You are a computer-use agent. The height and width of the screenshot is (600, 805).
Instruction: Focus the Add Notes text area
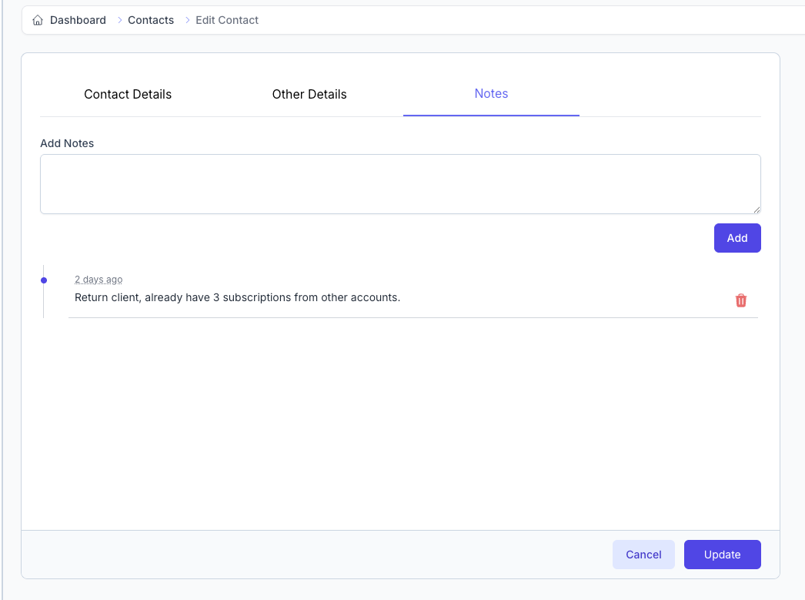pos(400,184)
